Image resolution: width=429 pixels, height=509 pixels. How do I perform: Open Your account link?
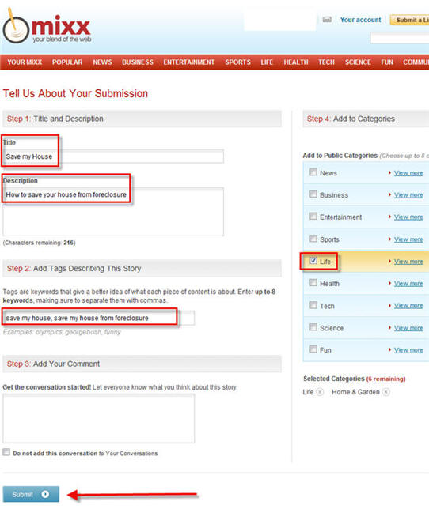coord(360,20)
